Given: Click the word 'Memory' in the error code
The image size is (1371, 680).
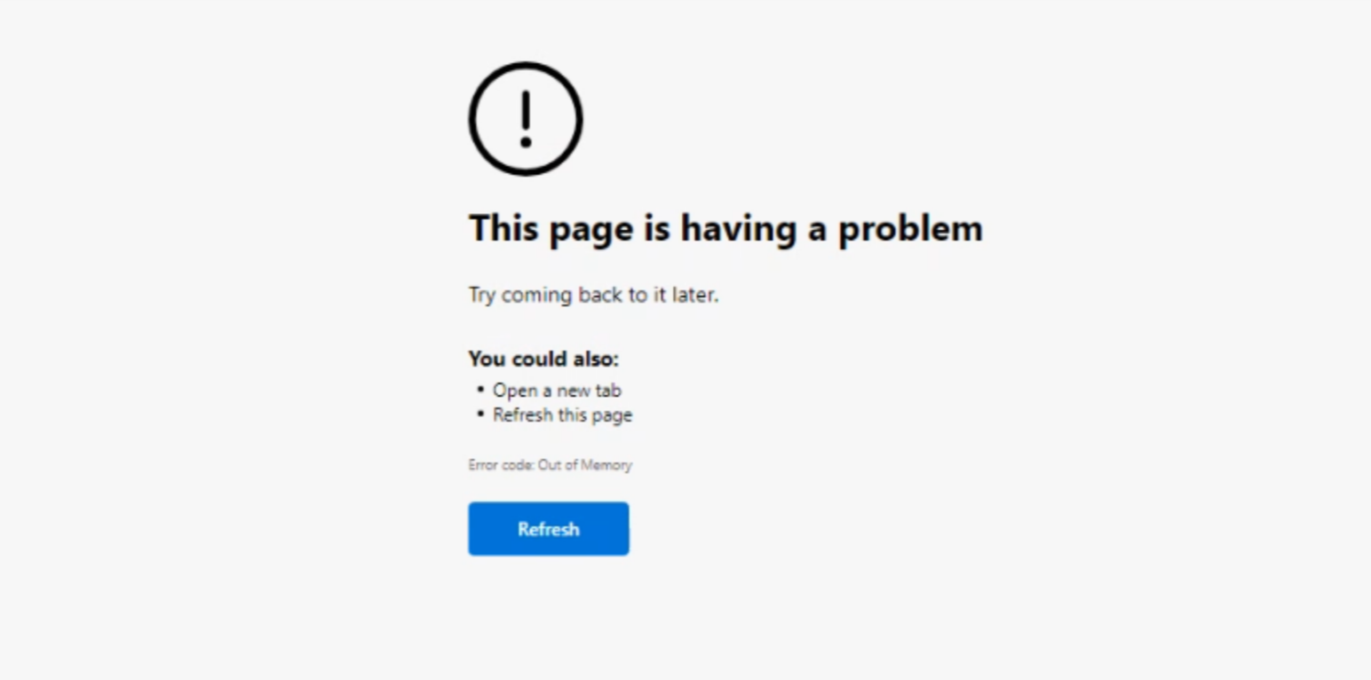Looking at the screenshot, I should [x=606, y=464].
